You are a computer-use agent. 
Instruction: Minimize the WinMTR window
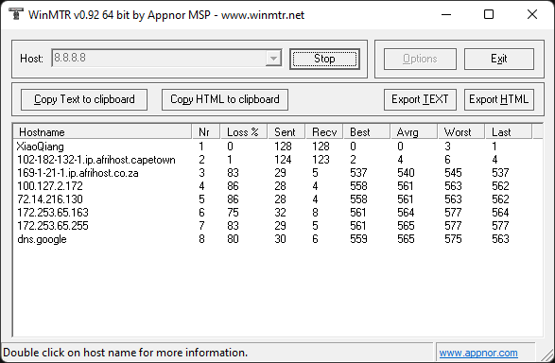tap(446, 14)
